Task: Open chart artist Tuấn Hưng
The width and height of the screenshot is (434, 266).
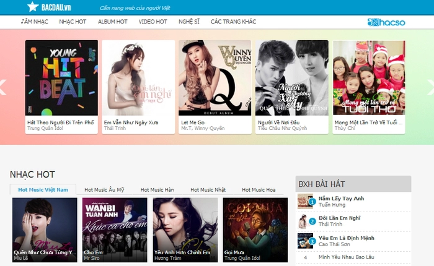Action: pos(332,205)
